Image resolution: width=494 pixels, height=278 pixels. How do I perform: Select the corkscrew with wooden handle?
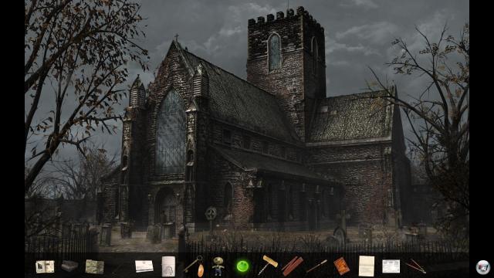coord(268,265)
